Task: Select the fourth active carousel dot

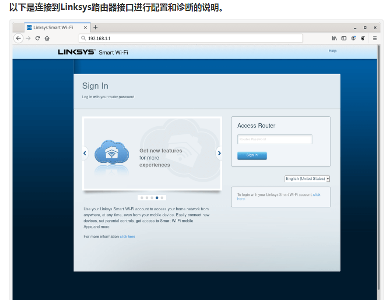Action: click(x=157, y=198)
